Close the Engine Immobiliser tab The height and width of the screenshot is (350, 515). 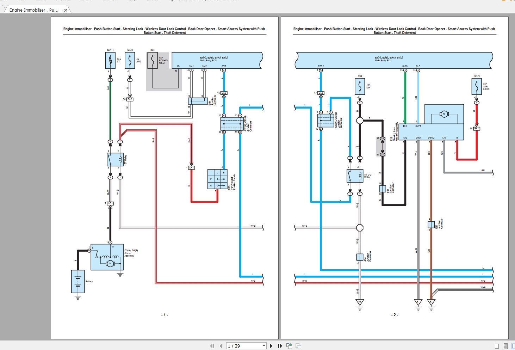coord(66,10)
